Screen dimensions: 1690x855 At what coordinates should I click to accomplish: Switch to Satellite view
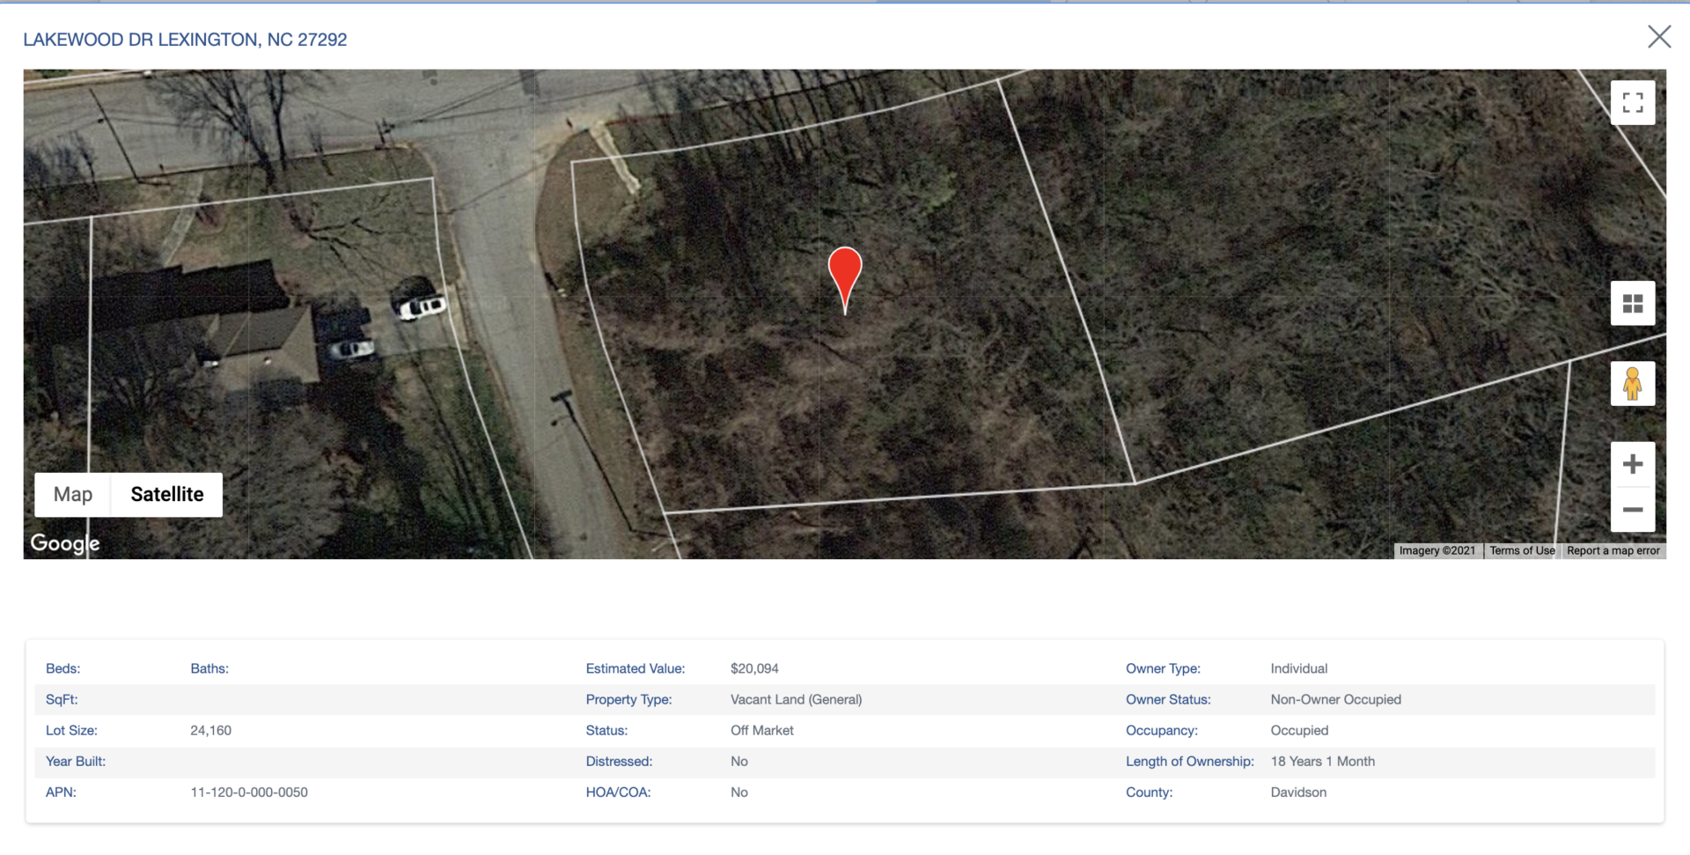[x=167, y=495]
